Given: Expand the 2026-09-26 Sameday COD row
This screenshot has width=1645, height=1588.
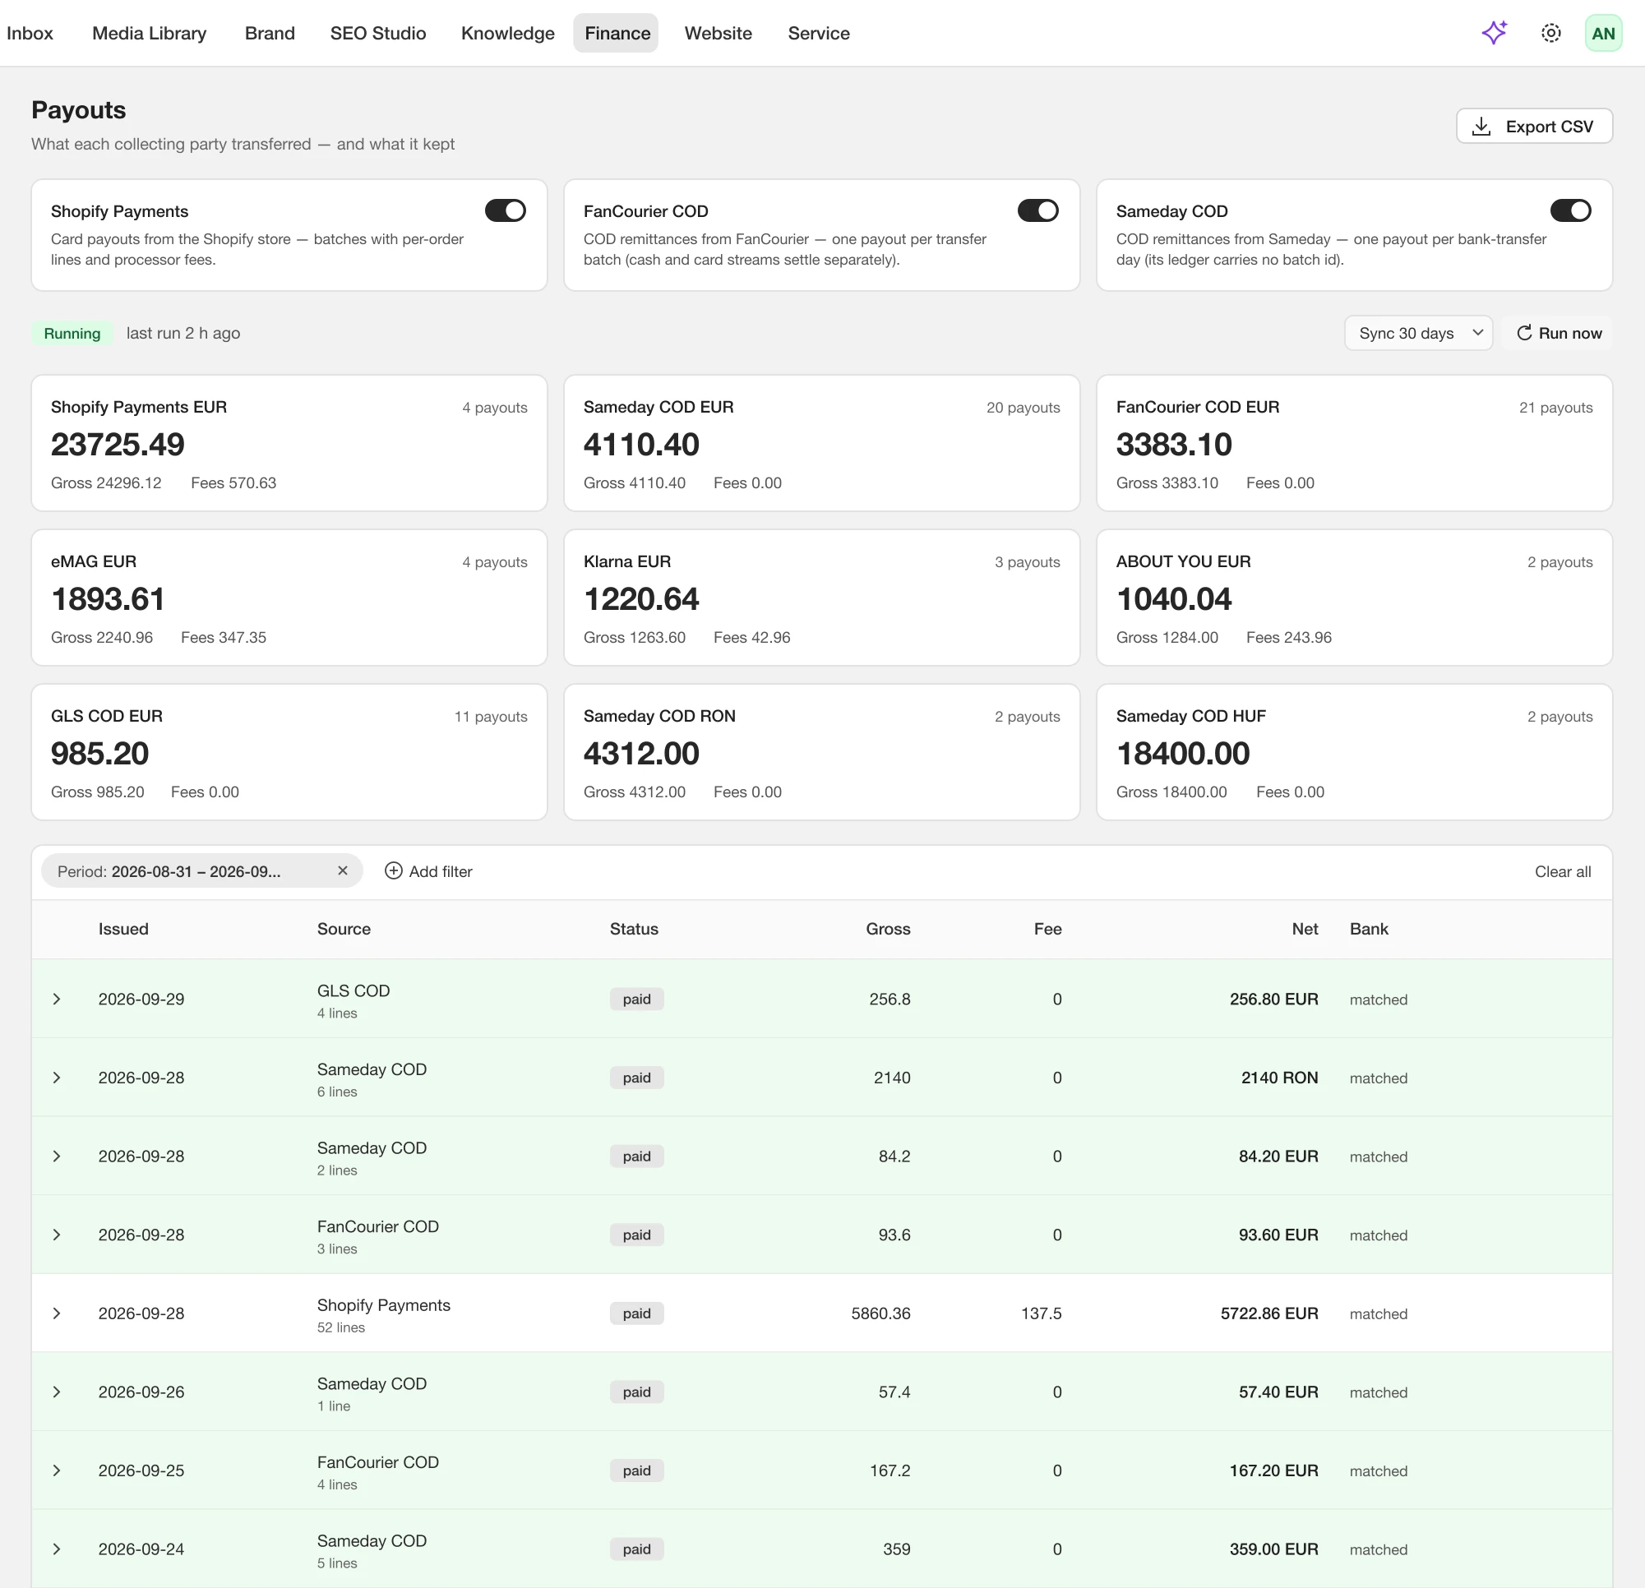Looking at the screenshot, I should pos(56,1392).
